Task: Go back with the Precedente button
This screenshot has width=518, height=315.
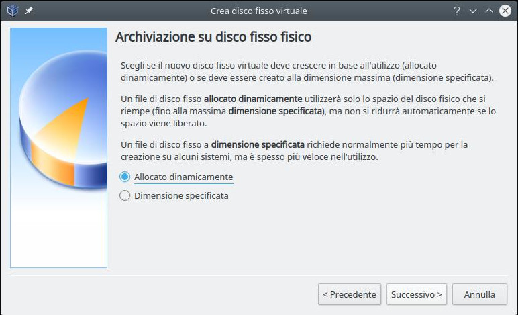Action: tap(349, 294)
